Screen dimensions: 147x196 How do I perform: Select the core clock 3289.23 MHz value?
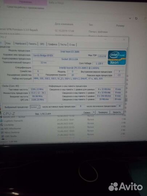(x=37, y=89)
